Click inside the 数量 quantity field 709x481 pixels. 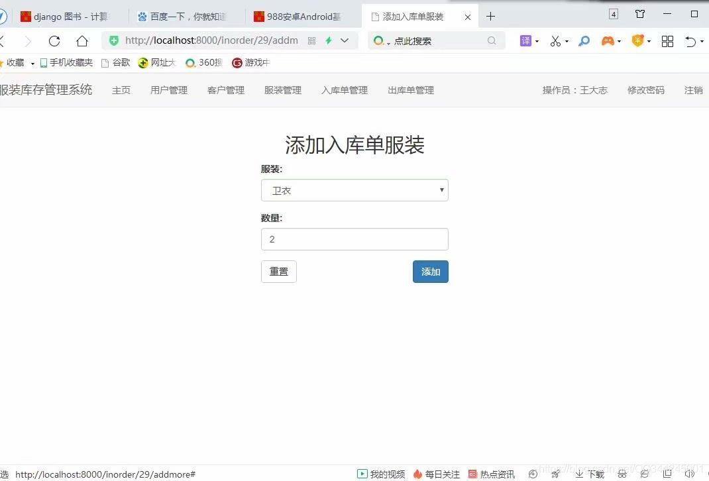coord(354,239)
